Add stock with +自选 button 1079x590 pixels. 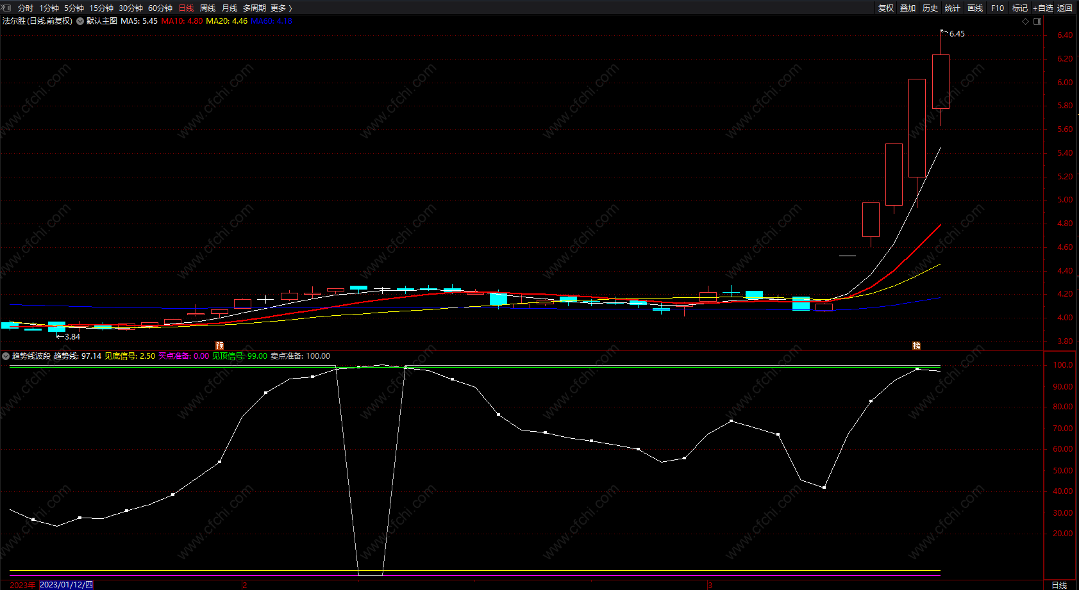pyautogui.click(x=1043, y=8)
